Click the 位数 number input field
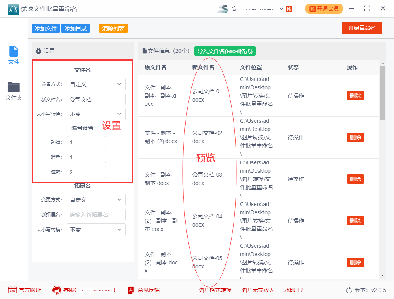Image resolution: width=394 pixels, height=299 pixels. click(x=86, y=172)
